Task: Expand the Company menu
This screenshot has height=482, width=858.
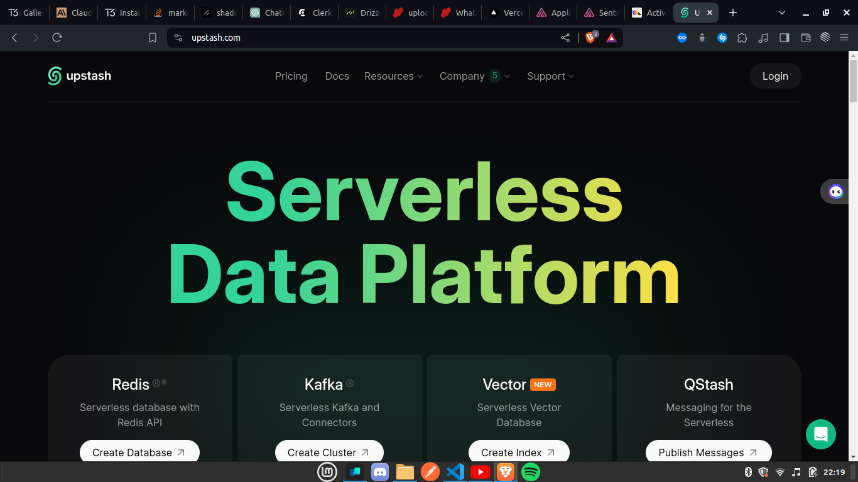Action: [x=475, y=76]
